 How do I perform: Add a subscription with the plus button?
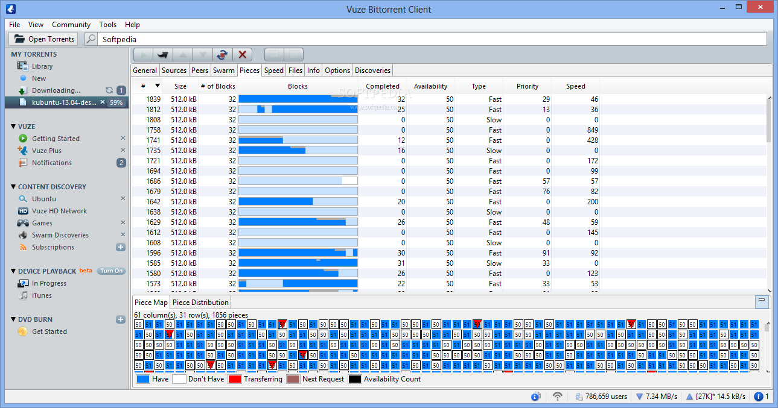click(x=120, y=247)
